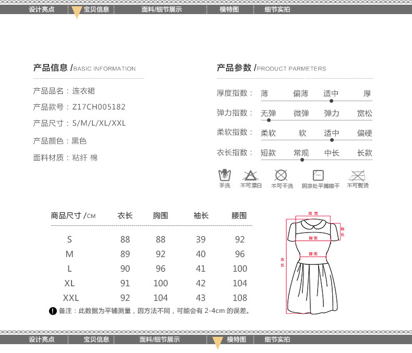Open the 设计亮点 tab in top navigation
The image size is (412, 353).
(42, 9)
